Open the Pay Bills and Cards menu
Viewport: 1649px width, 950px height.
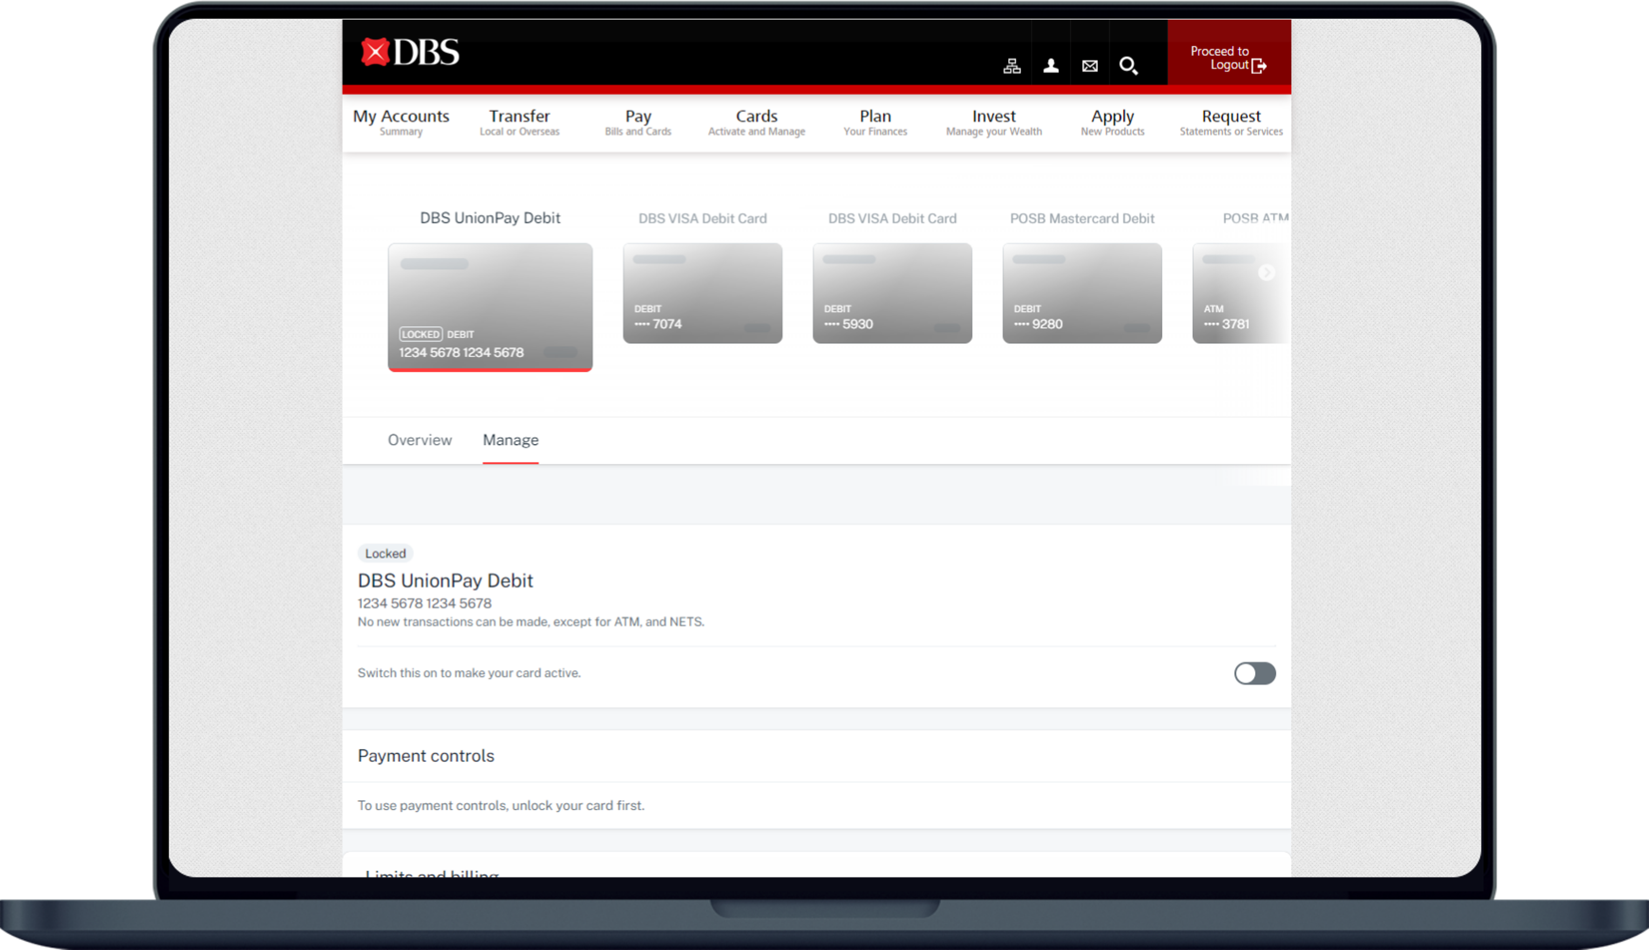click(637, 122)
